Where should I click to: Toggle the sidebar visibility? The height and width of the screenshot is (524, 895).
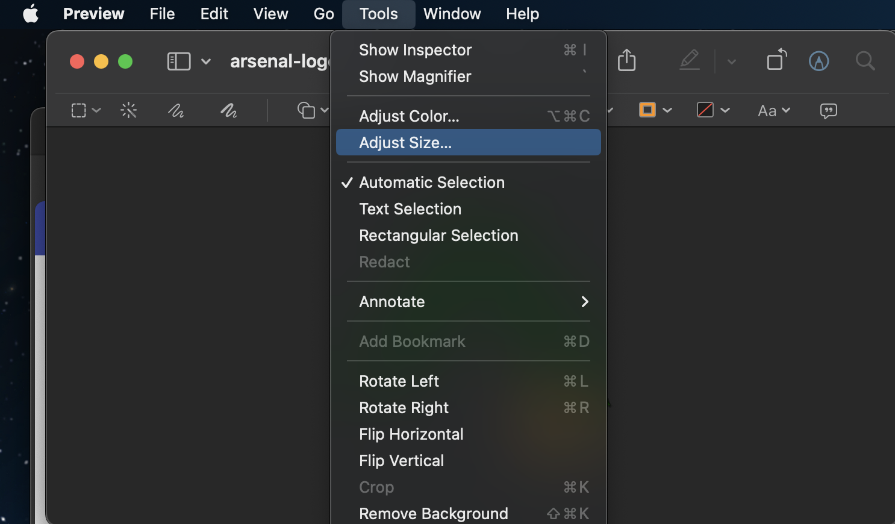click(x=178, y=61)
